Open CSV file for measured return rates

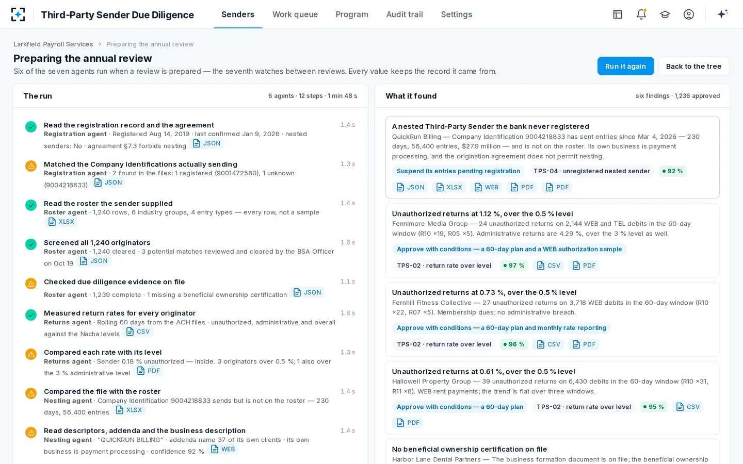tap(138, 332)
